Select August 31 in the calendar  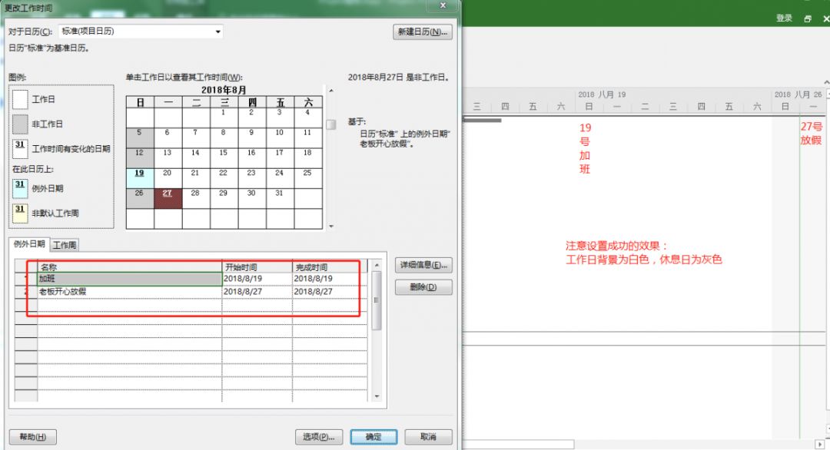280,198
